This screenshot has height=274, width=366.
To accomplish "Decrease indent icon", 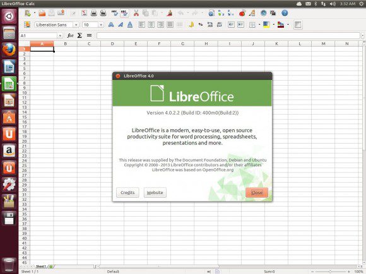I will tap(231, 25).
